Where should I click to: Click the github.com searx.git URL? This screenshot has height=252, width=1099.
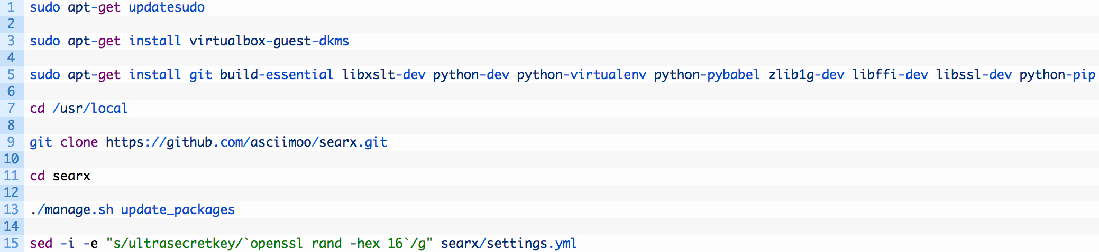click(x=246, y=142)
